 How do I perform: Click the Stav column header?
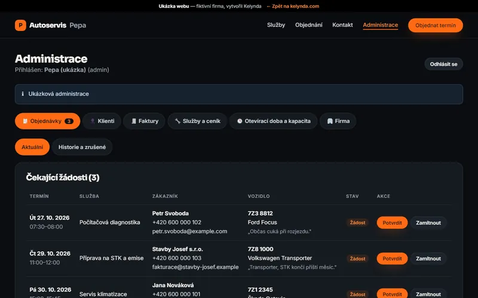pyautogui.click(x=353, y=196)
